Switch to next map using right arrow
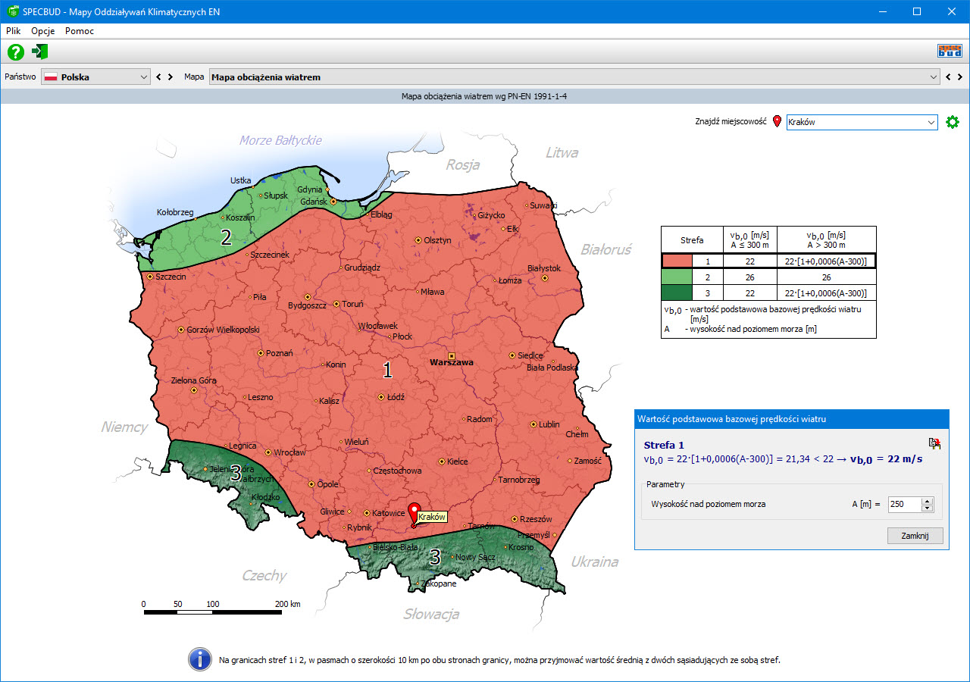Image resolution: width=970 pixels, height=682 pixels. tap(959, 77)
